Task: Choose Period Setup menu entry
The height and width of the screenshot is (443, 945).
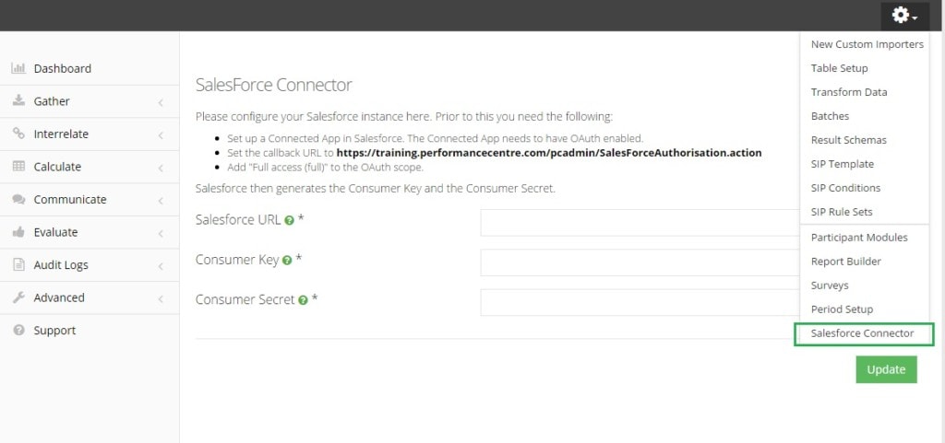Action: [x=842, y=309]
